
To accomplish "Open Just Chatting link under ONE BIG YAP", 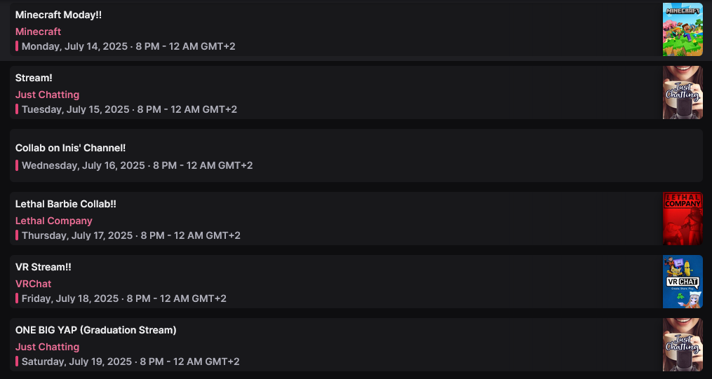I will (48, 347).
